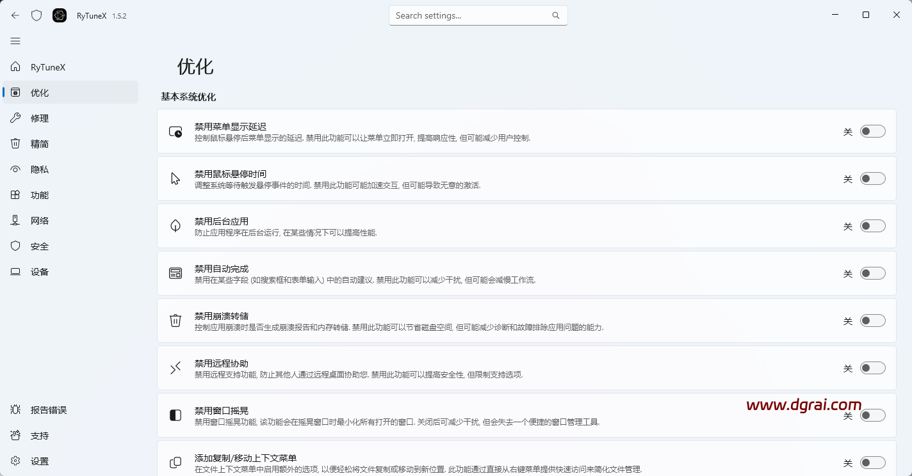The width and height of the screenshot is (912, 476).
Task: Click the RyTuneX logo in title bar
Action: click(x=59, y=15)
